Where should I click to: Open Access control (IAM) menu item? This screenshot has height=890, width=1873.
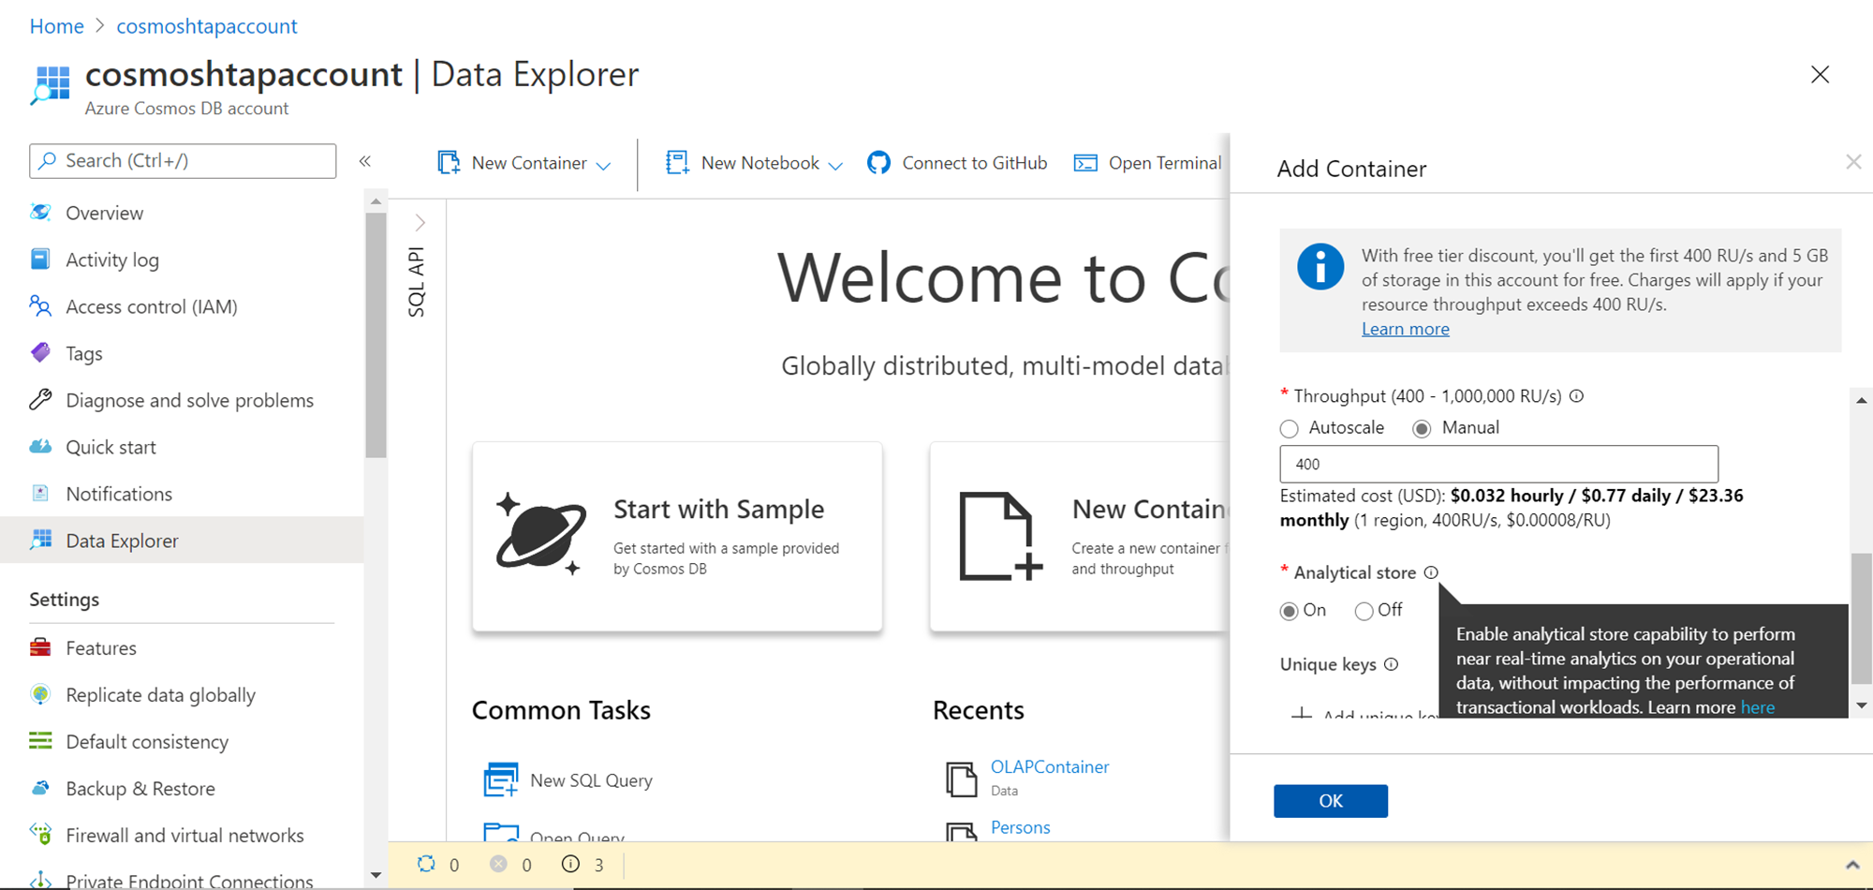click(151, 306)
